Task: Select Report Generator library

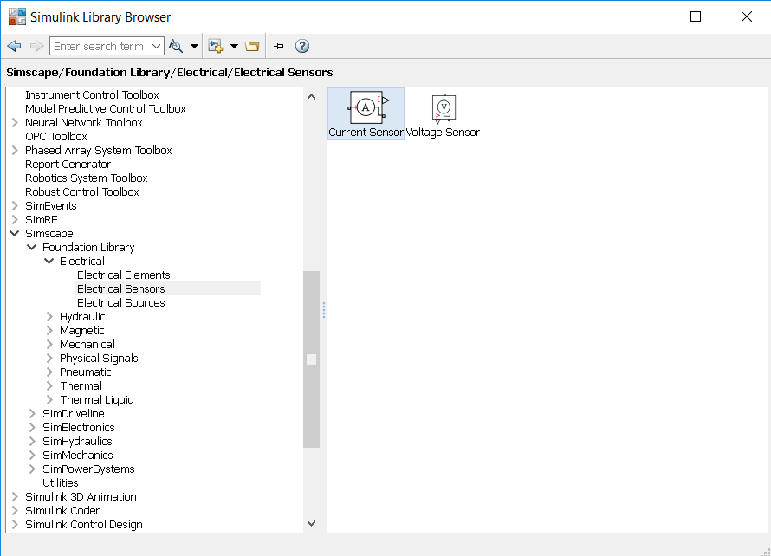Action: 68,165
